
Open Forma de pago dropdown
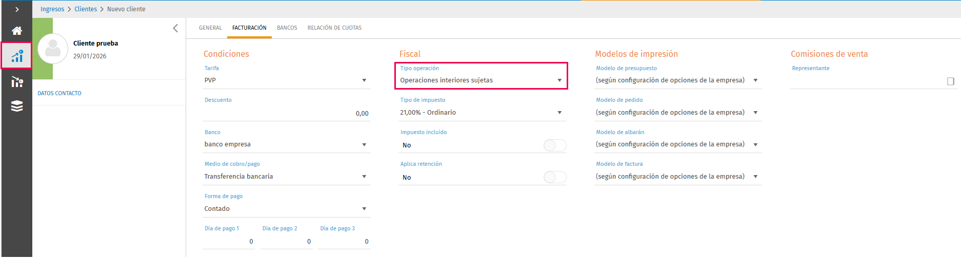click(286, 209)
